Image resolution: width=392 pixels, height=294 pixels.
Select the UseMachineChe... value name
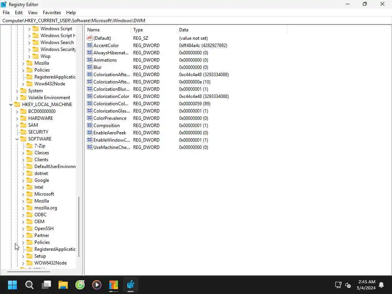111,147
